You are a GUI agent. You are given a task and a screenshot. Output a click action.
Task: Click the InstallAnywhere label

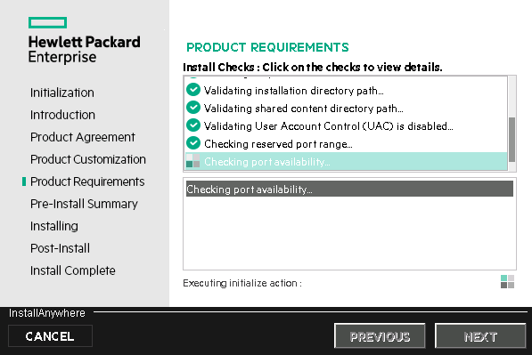coord(47,312)
